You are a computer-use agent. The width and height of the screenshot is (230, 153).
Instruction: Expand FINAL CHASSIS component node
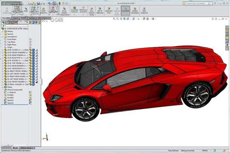pos(3,84)
